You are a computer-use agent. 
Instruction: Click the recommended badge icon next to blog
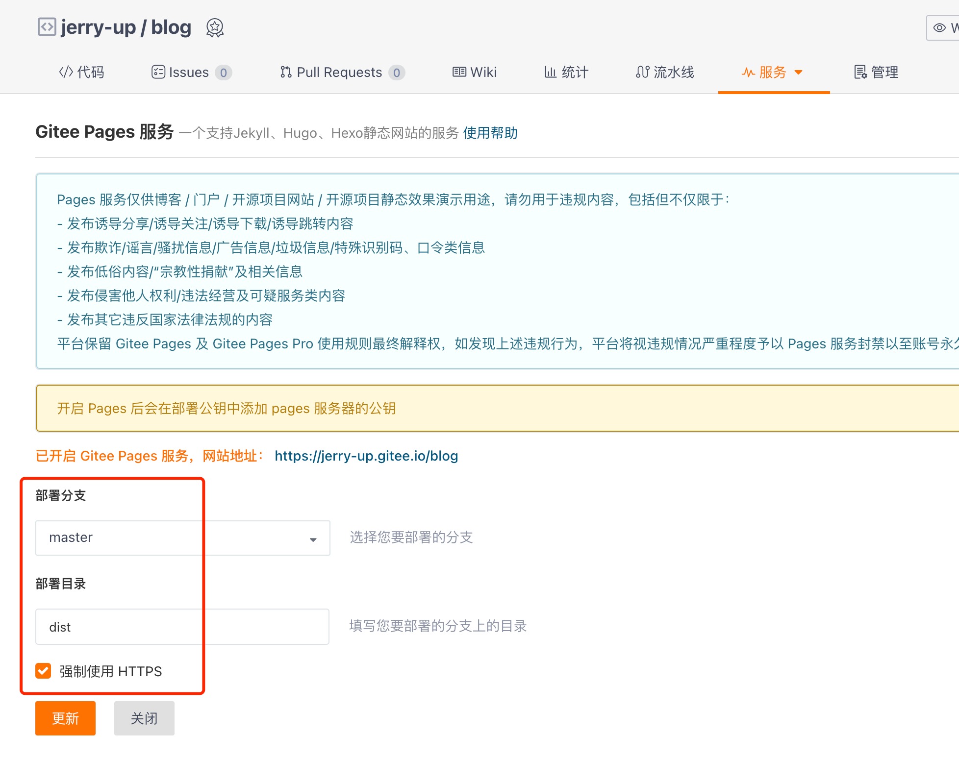(x=215, y=28)
